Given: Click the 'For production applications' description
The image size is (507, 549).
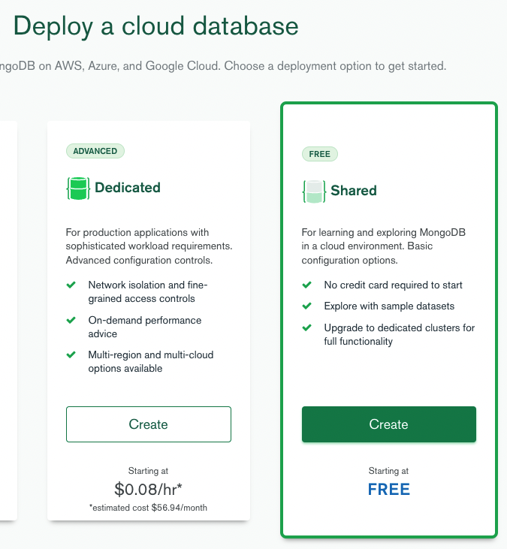Looking at the screenshot, I should (x=149, y=246).
